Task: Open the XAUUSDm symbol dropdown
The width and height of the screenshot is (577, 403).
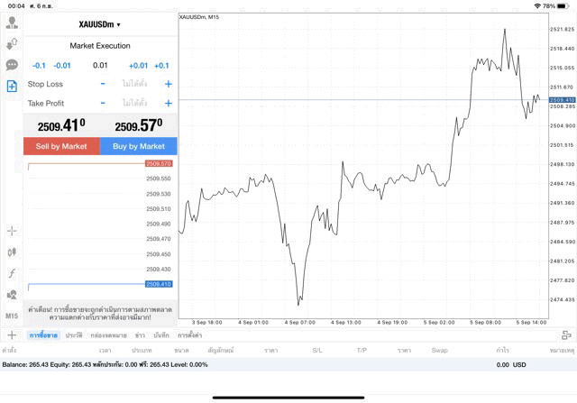Action: click(99, 24)
